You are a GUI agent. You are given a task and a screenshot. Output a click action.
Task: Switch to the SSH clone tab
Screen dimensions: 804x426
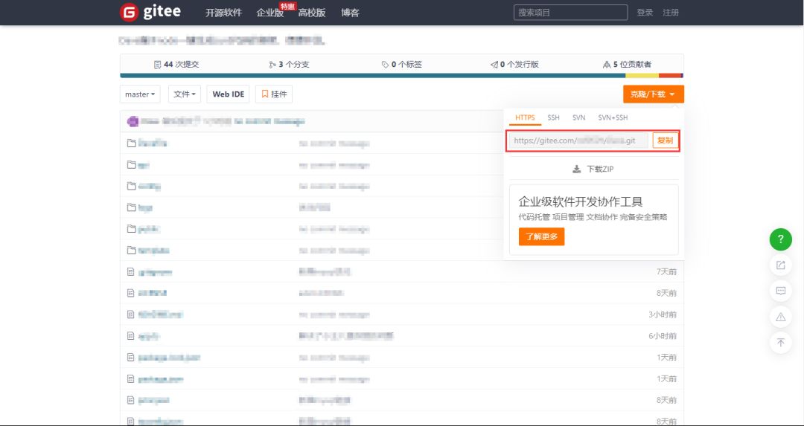point(553,117)
